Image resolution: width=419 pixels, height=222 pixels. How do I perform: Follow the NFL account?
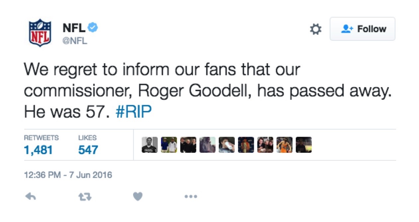coord(363,29)
